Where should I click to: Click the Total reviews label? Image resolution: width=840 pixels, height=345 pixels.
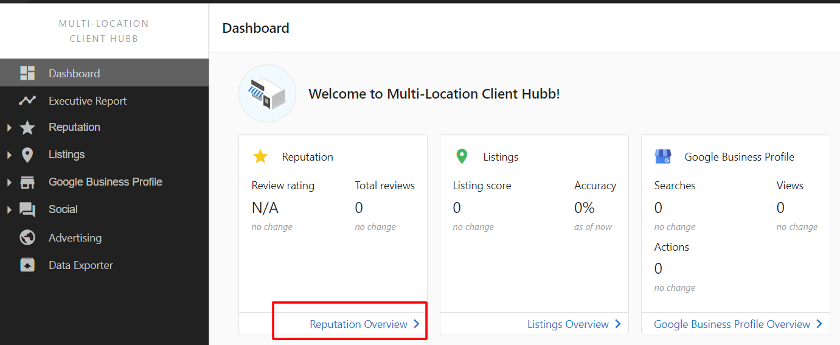tap(385, 186)
